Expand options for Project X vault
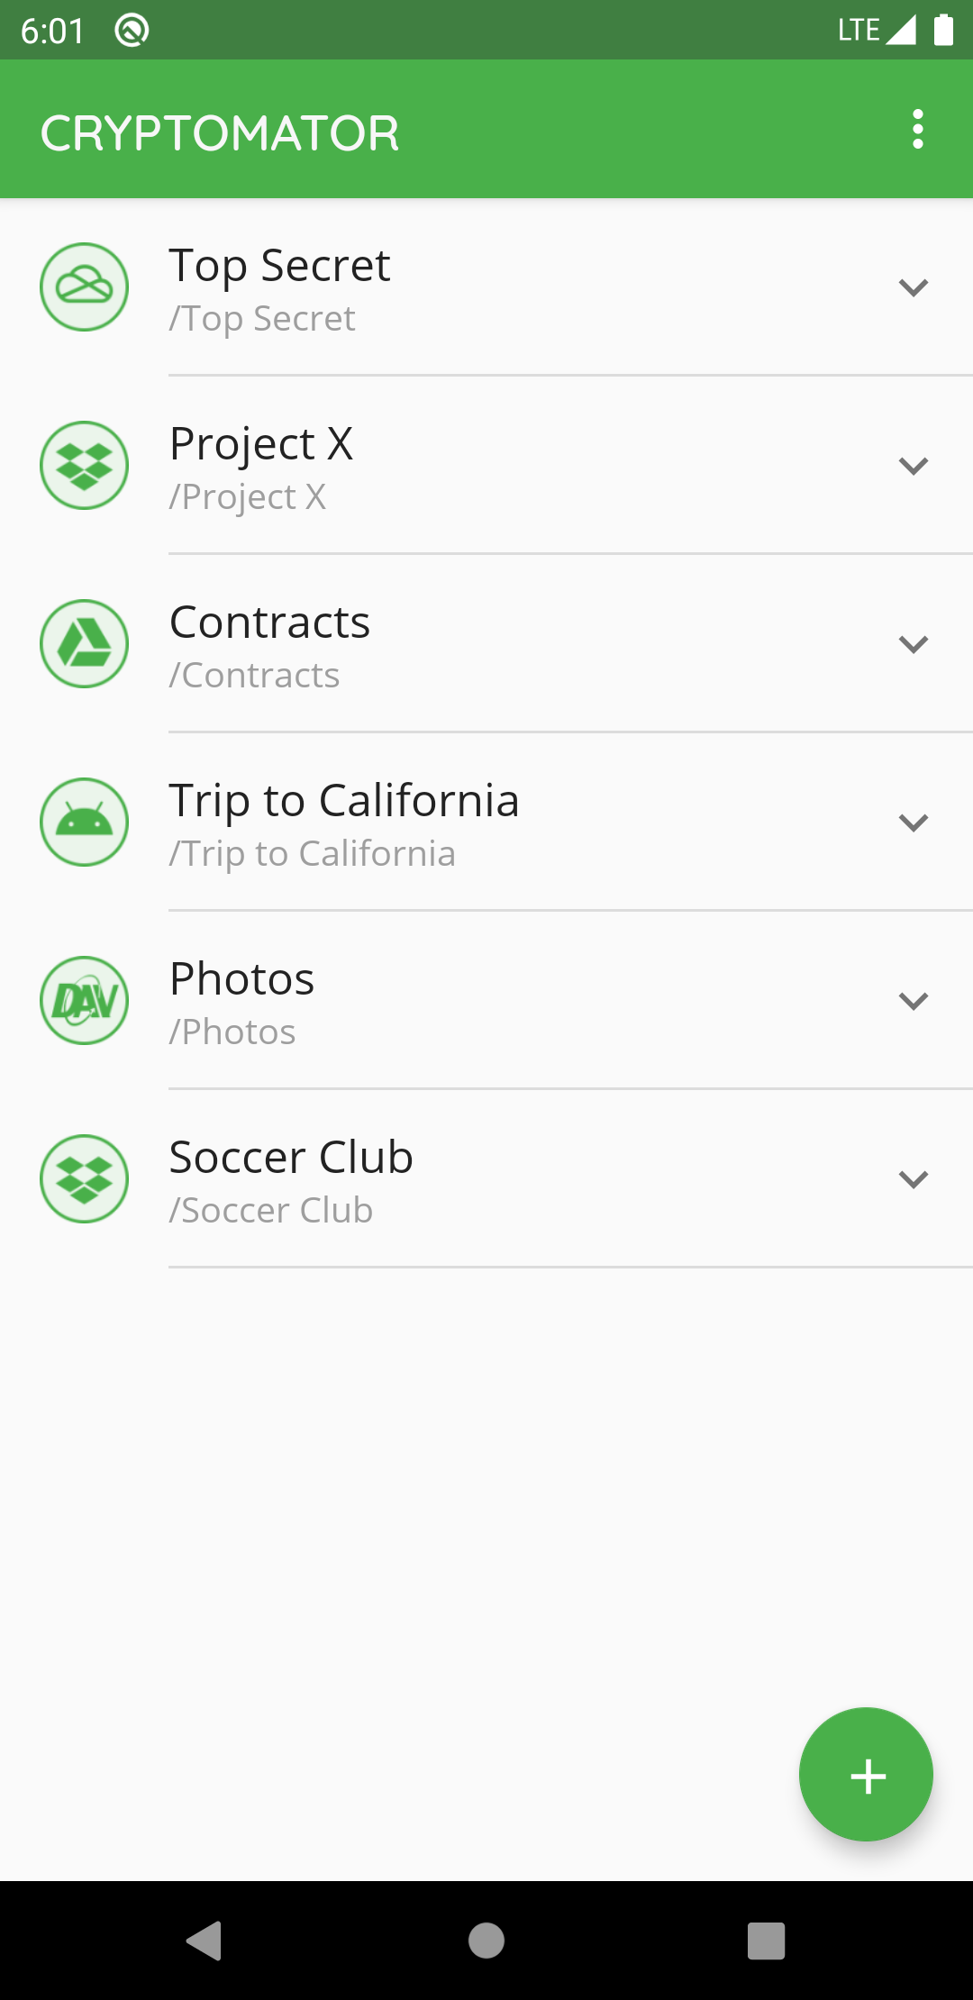The height and width of the screenshot is (2000, 973). point(914,466)
